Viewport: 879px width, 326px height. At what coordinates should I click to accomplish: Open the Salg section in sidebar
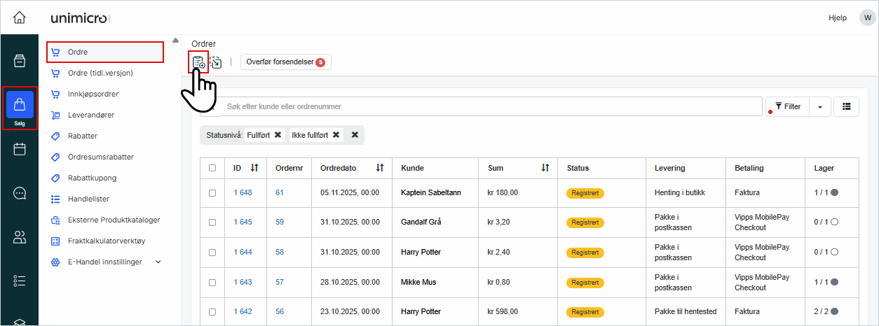coord(20,108)
